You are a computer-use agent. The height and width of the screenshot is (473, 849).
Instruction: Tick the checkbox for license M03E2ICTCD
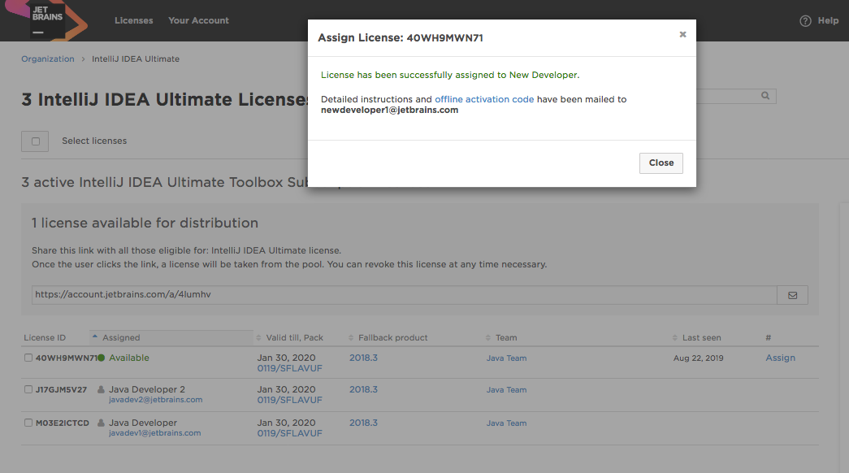[28, 423]
